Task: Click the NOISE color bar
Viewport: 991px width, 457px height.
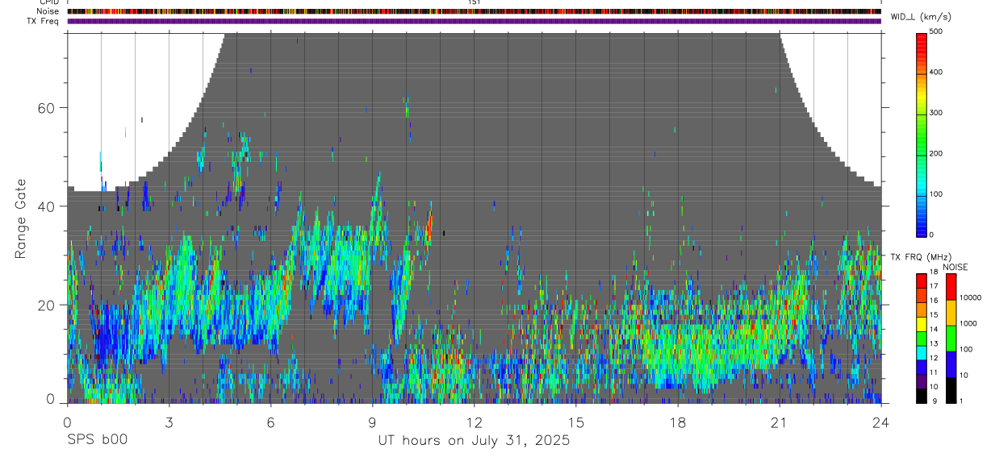Action: pos(951,339)
